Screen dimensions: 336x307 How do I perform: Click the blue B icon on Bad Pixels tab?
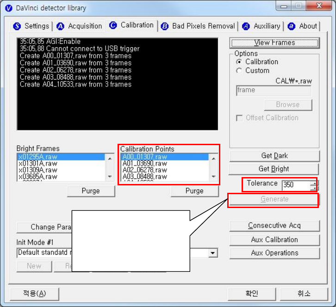(x=165, y=26)
